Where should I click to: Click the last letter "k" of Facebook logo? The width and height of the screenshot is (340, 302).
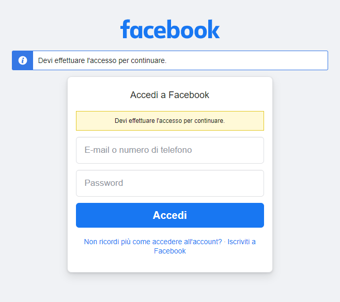point(214,29)
